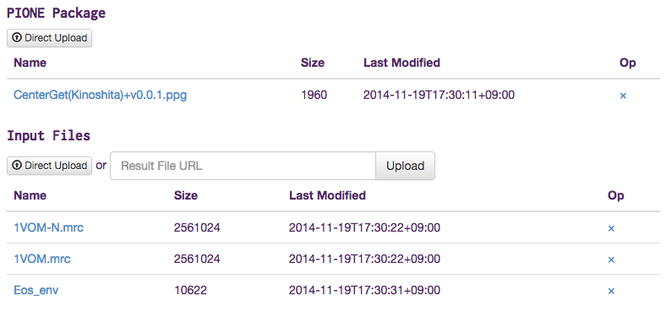Click the Upload button beside the URL field
The image size is (666, 334).
tap(405, 166)
